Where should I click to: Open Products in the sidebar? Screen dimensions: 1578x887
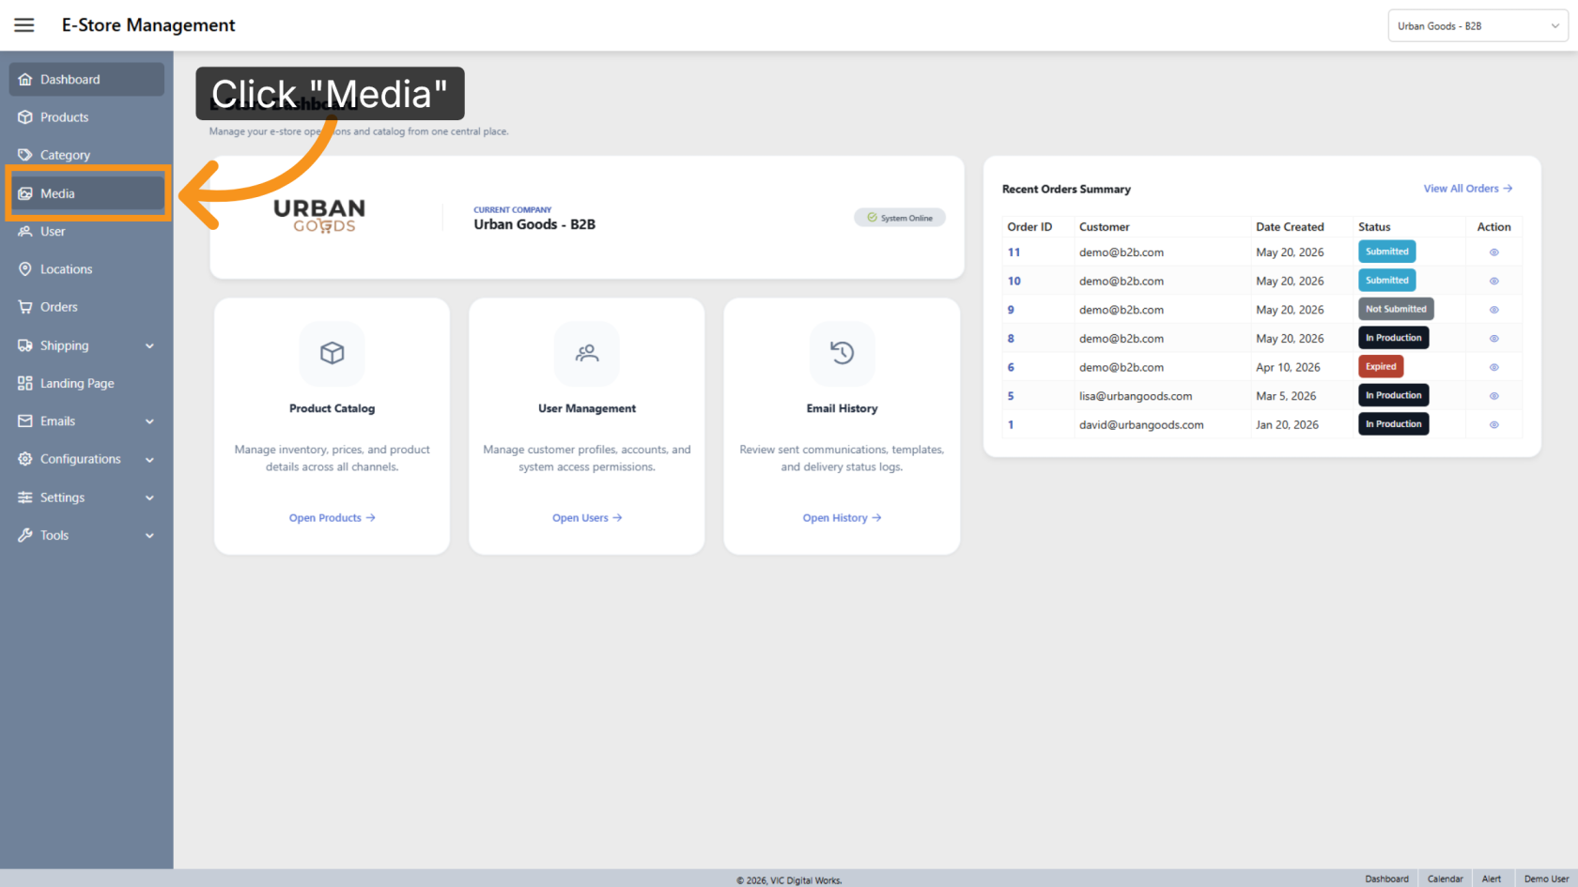click(86, 117)
